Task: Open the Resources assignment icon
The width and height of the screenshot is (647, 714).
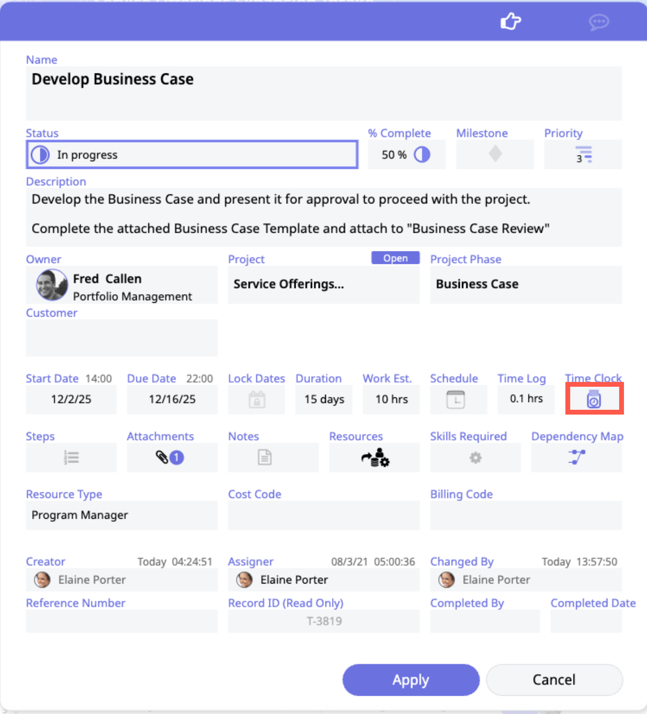Action: [375, 458]
